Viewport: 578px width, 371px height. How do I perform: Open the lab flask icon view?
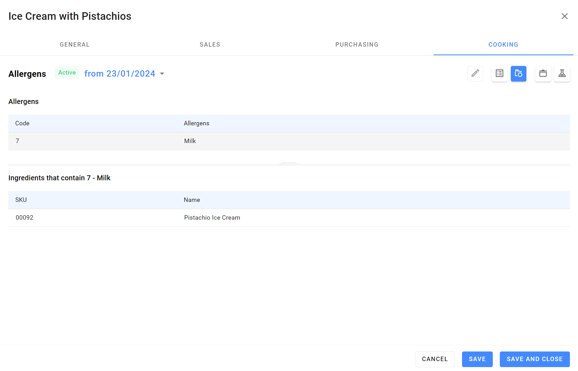click(x=562, y=73)
